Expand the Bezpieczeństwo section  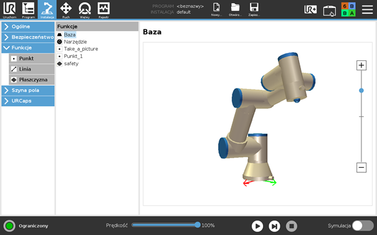28,37
